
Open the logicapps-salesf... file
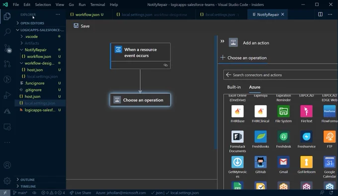[x=40, y=110]
